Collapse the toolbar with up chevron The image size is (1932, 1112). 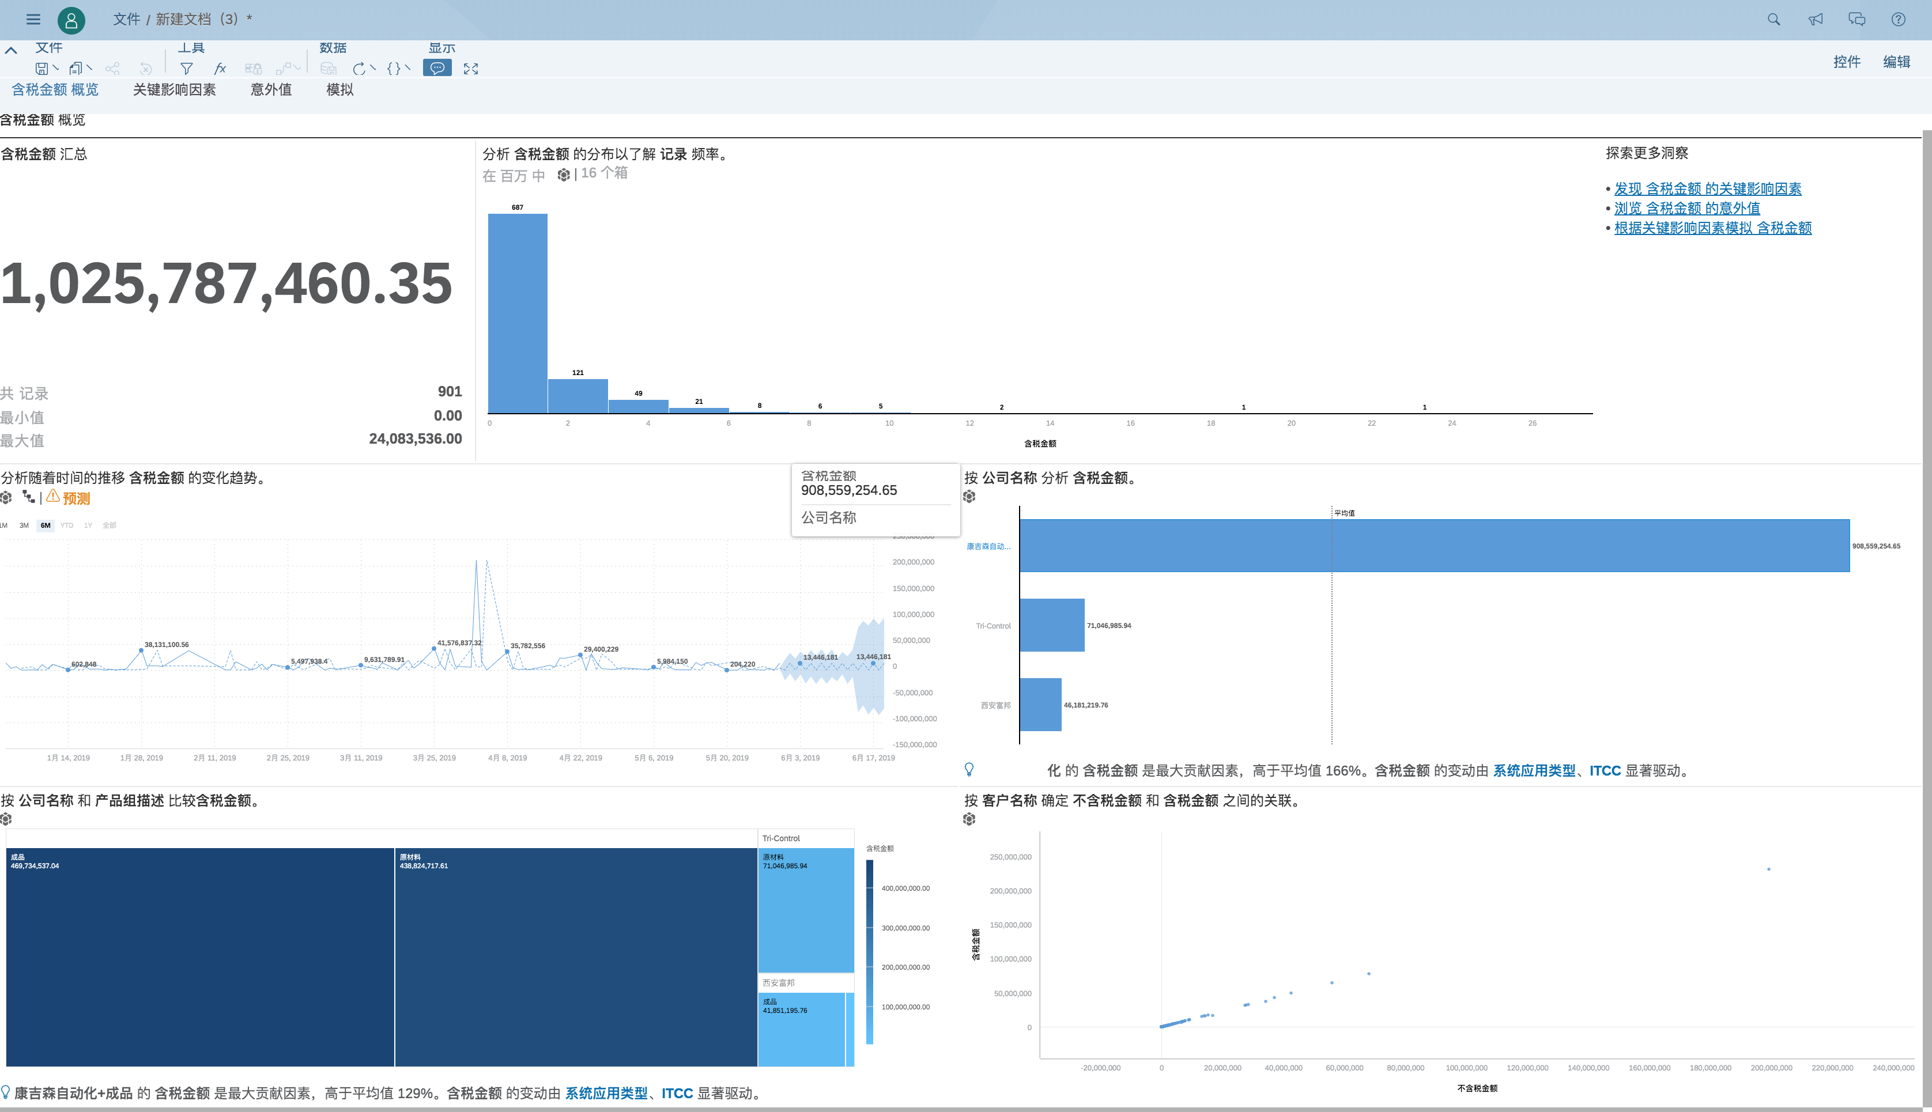point(11,50)
